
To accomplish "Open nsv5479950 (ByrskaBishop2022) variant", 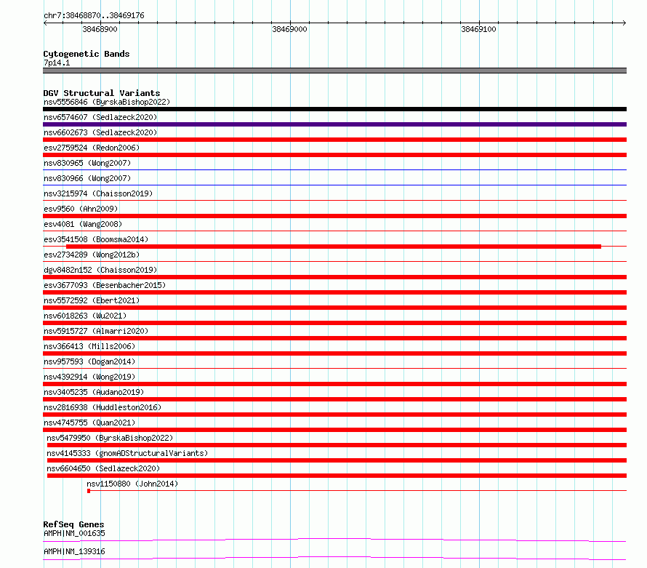I will 110,438.
